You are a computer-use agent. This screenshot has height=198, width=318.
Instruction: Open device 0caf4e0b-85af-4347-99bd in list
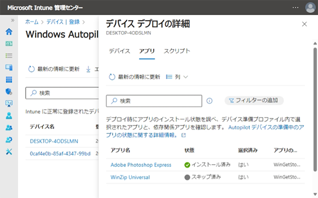pyautogui.click(x=60, y=153)
